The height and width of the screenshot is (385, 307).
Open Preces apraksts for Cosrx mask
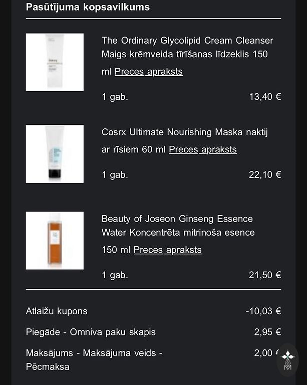point(202,149)
